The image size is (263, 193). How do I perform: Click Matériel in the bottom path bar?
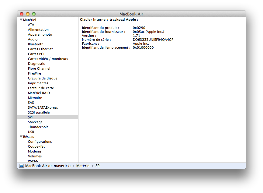pyautogui.click(x=83, y=166)
